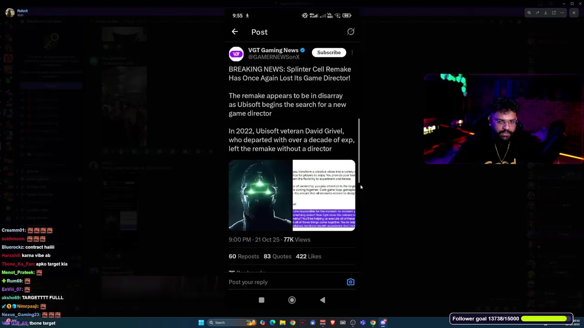Click chat username Rum69

(15, 281)
